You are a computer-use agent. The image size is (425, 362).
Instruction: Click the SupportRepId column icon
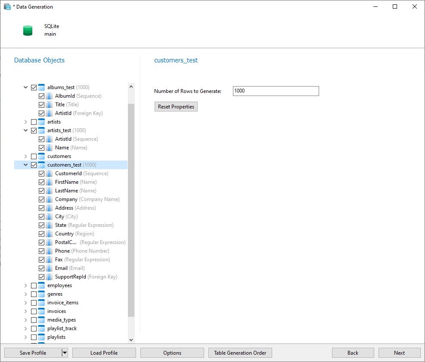coord(49,277)
